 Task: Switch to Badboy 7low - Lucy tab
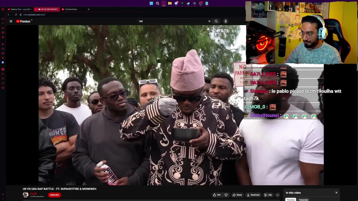[x=19, y=9]
